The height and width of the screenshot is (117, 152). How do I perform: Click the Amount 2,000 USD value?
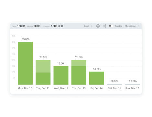[57, 26]
